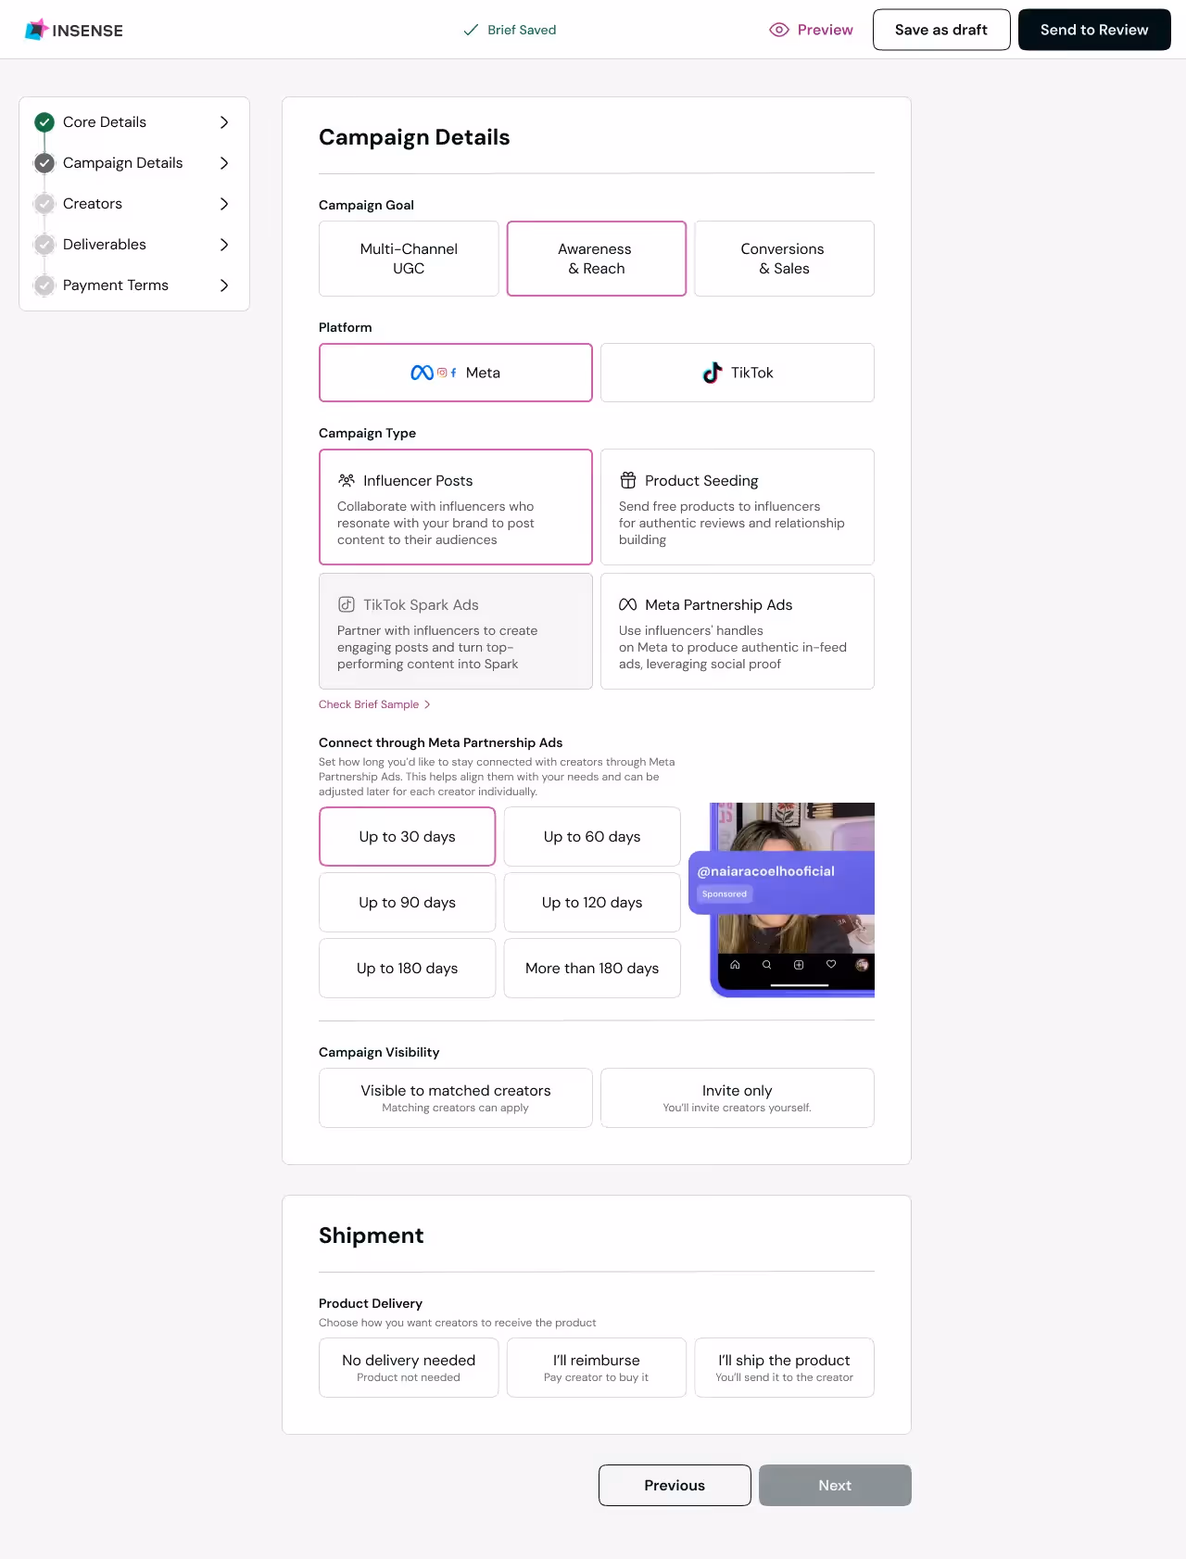Viewport: 1186px width, 1559px height.
Task: Select Awareness & Reach campaign goal
Action: point(597,259)
